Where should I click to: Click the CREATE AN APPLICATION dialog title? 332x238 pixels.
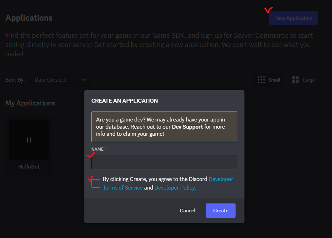[125, 101]
